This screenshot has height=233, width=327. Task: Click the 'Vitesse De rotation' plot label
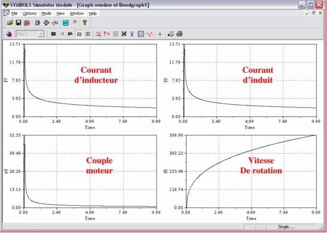[261, 165]
